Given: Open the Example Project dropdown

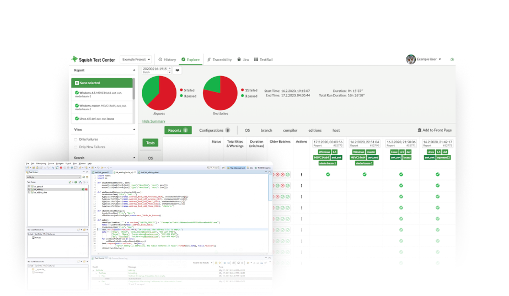Looking at the screenshot, I should (136, 59).
